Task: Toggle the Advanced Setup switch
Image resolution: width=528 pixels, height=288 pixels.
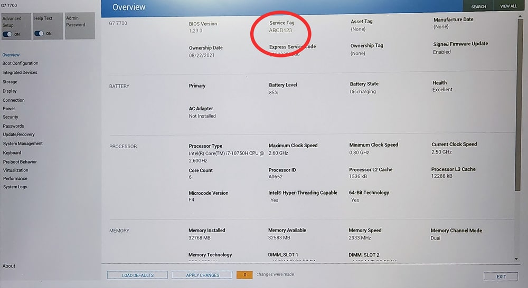Action: [7, 34]
